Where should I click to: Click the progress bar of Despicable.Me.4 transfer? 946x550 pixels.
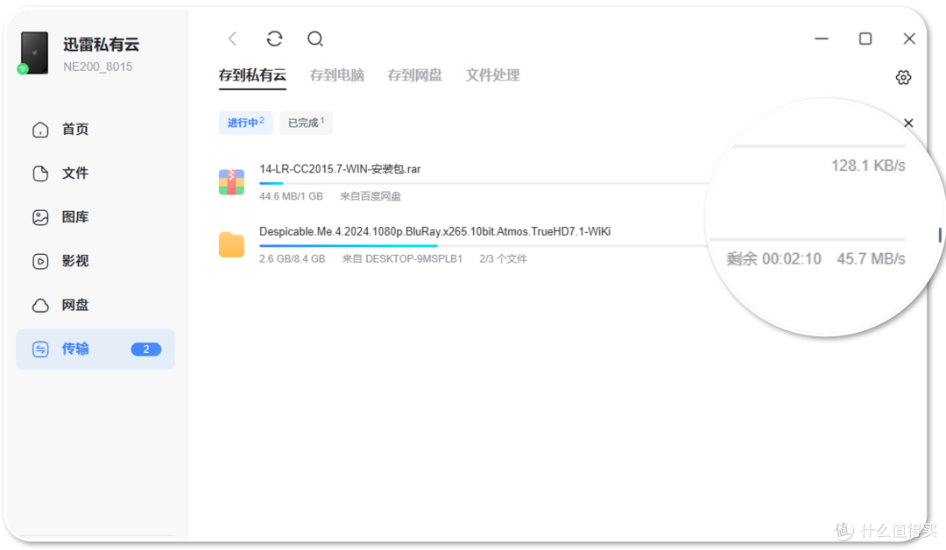pos(484,246)
